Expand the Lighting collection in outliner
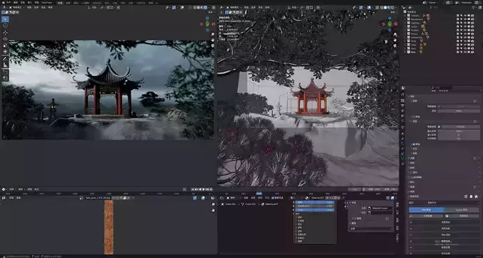The width and height of the screenshot is (483, 258). 405,23
